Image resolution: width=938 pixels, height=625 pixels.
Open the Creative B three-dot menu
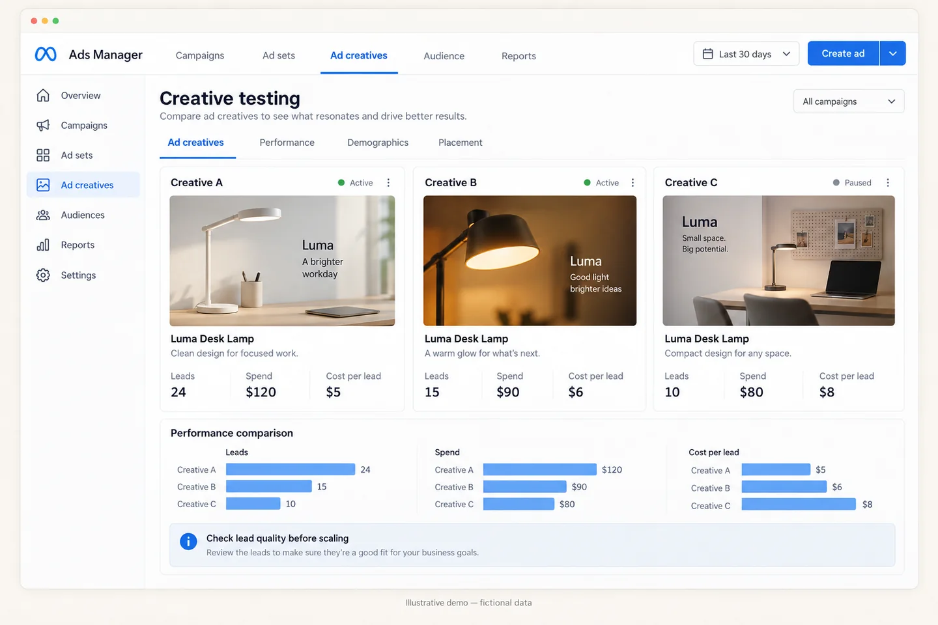(632, 183)
